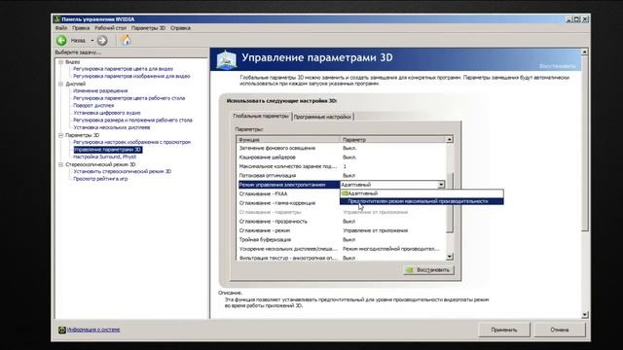Screen dimensions: 623x350
Task: Select the Затенение фонового освещения row
Action: (341, 148)
